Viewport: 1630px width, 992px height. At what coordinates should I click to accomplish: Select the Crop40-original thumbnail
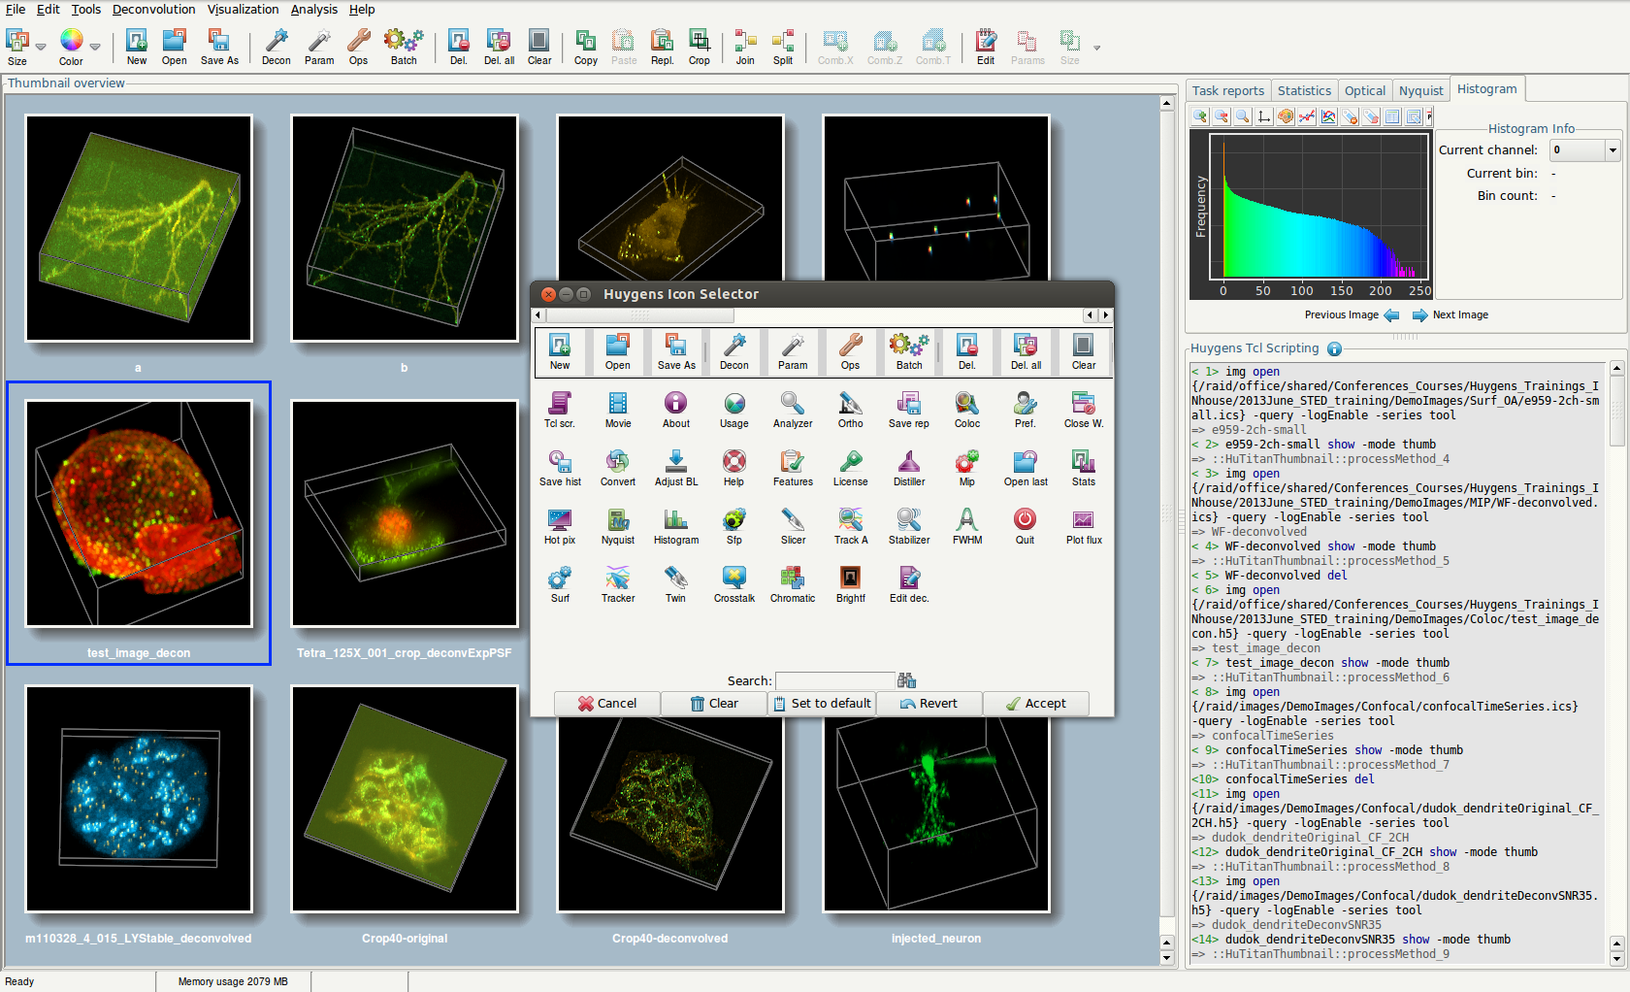tap(405, 800)
